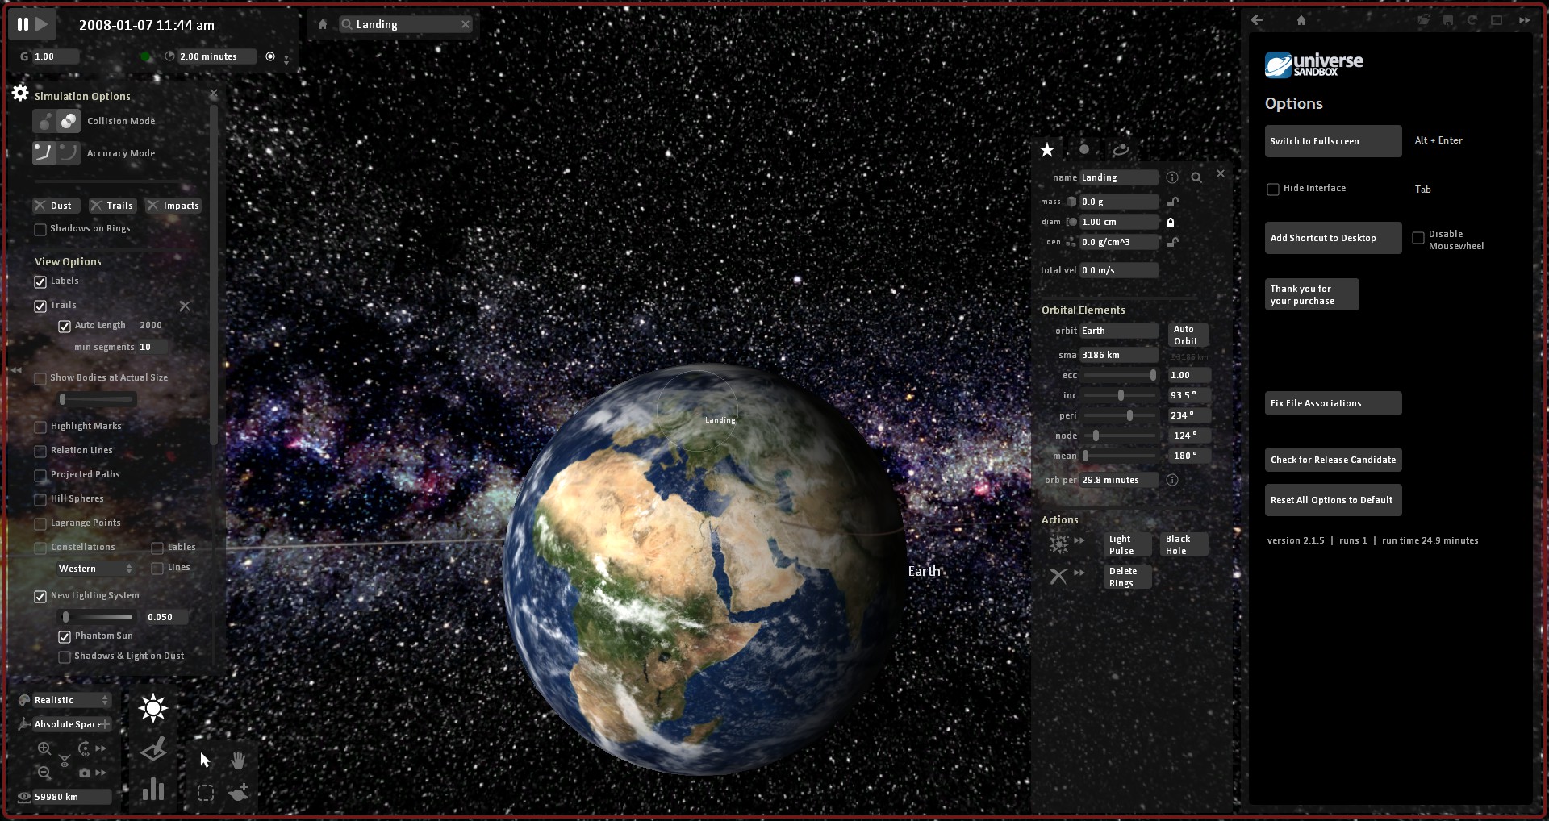The image size is (1549, 821).
Task: Check Disable Mousewheel checkbox
Action: (x=1418, y=238)
